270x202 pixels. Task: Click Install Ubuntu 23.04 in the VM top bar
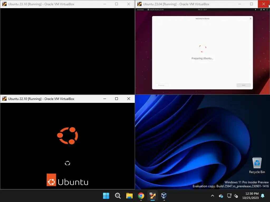(156, 10)
